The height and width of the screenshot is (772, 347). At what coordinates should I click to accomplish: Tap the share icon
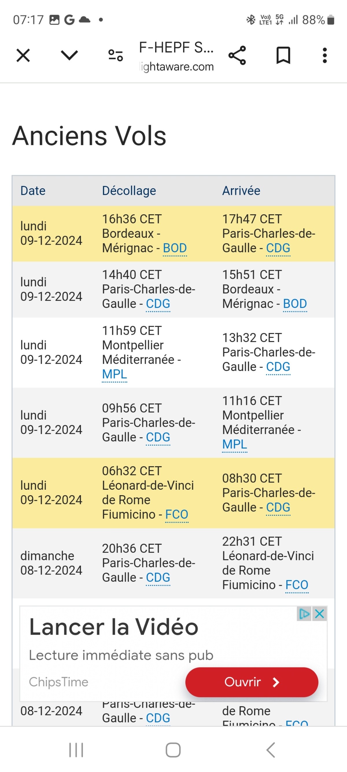[237, 55]
